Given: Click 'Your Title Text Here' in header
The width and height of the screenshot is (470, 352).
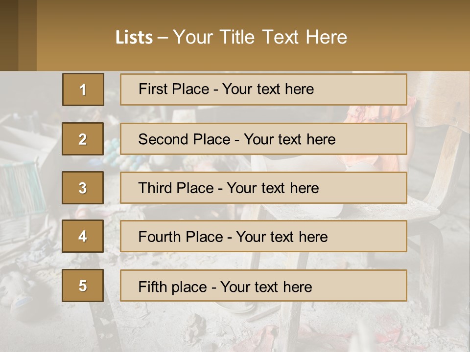Looking at the screenshot, I should click(x=260, y=37).
